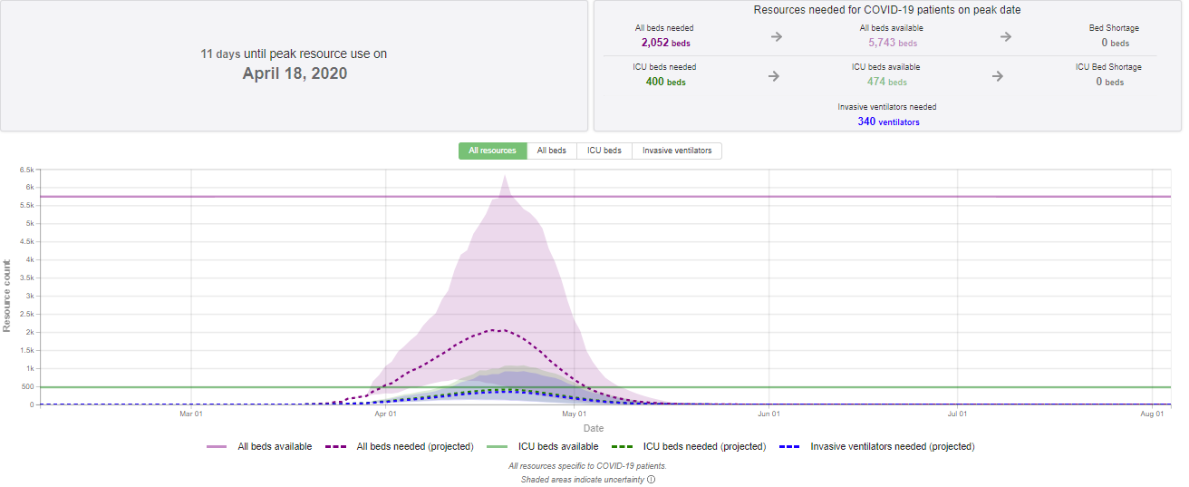Show the Invasive ventilators tab

point(677,151)
